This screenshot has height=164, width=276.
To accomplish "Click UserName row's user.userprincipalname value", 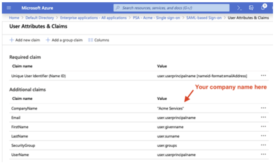I will [176, 155].
